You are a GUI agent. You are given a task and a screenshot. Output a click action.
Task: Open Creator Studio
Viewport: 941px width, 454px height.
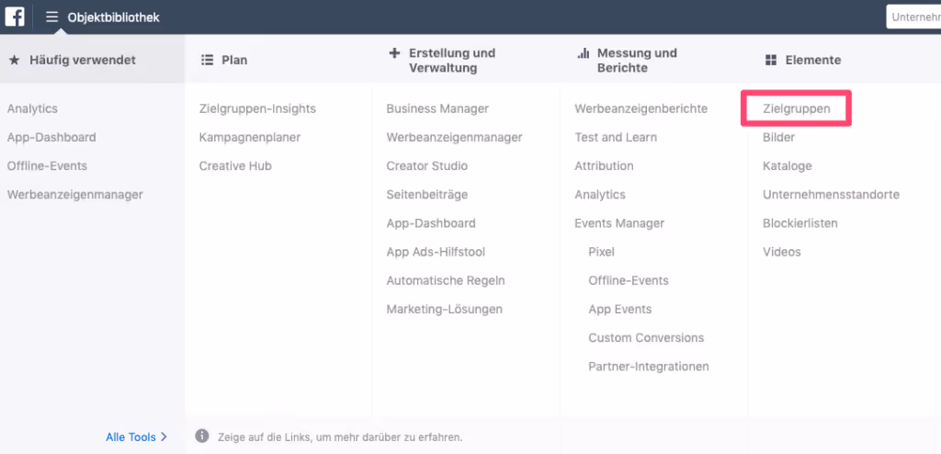pyautogui.click(x=426, y=165)
